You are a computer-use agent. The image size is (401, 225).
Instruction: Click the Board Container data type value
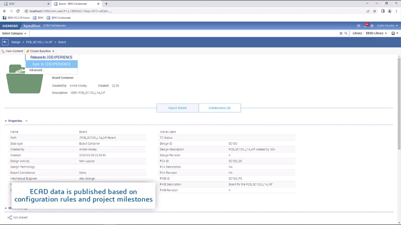tap(89, 144)
